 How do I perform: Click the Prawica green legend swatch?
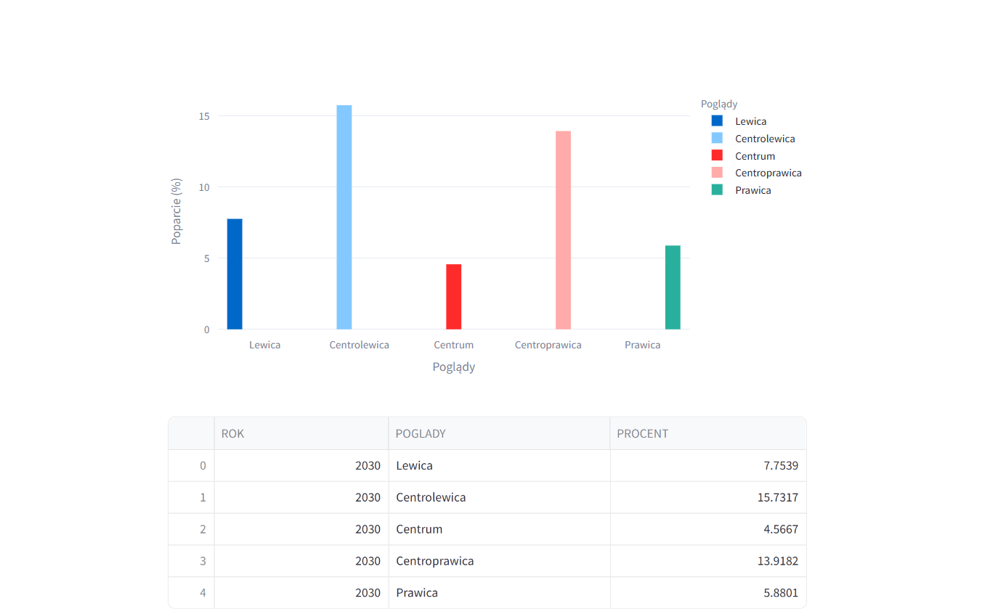(717, 190)
